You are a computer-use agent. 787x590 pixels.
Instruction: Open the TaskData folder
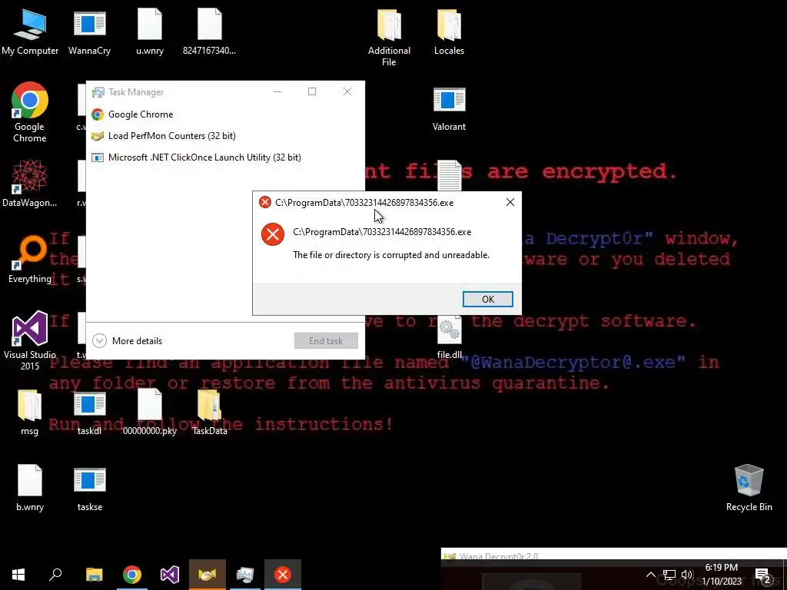click(x=209, y=413)
